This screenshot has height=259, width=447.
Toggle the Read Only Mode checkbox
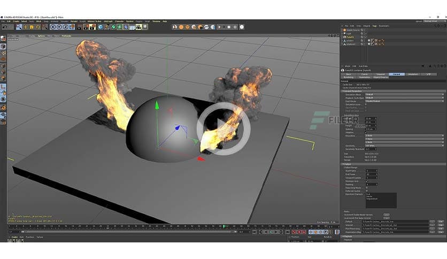[x=367, y=188]
